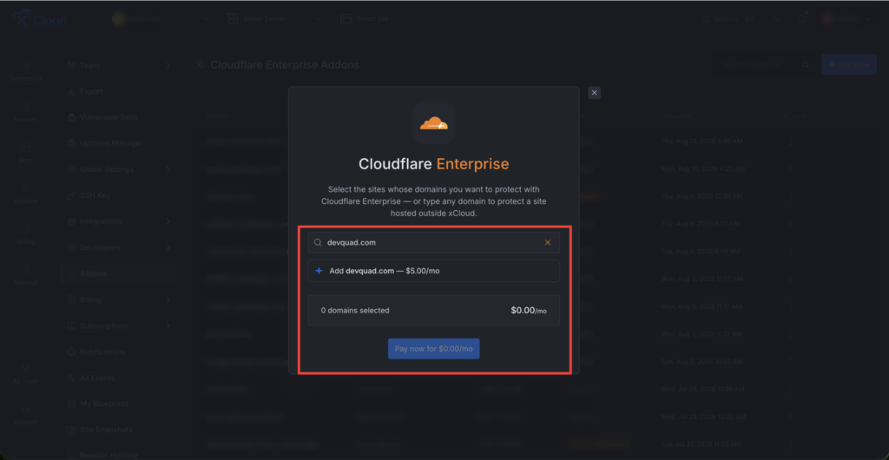Open Support in the left icon rail
Viewport: 889px width, 460px height.
click(x=25, y=415)
